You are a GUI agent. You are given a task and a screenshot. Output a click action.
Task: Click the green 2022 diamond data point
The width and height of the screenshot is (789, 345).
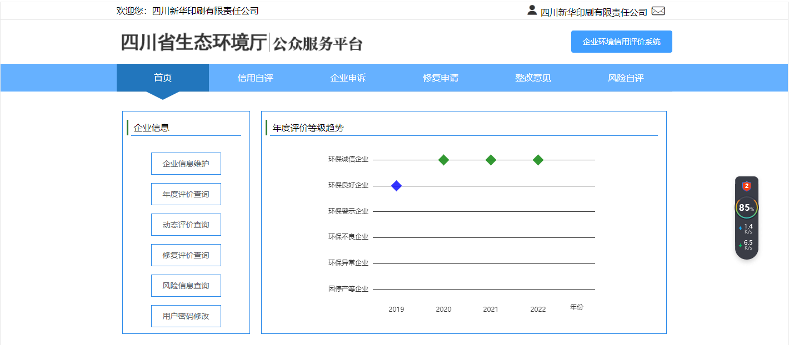538,160
